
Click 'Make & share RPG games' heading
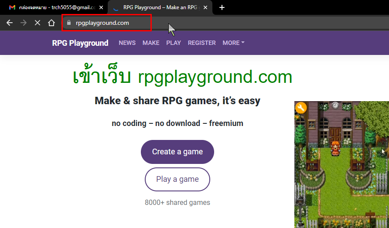(x=177, y=101)
